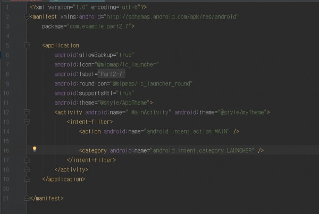Click ".MainActivity" name value
Screen dimensions: 319x214
148,113
